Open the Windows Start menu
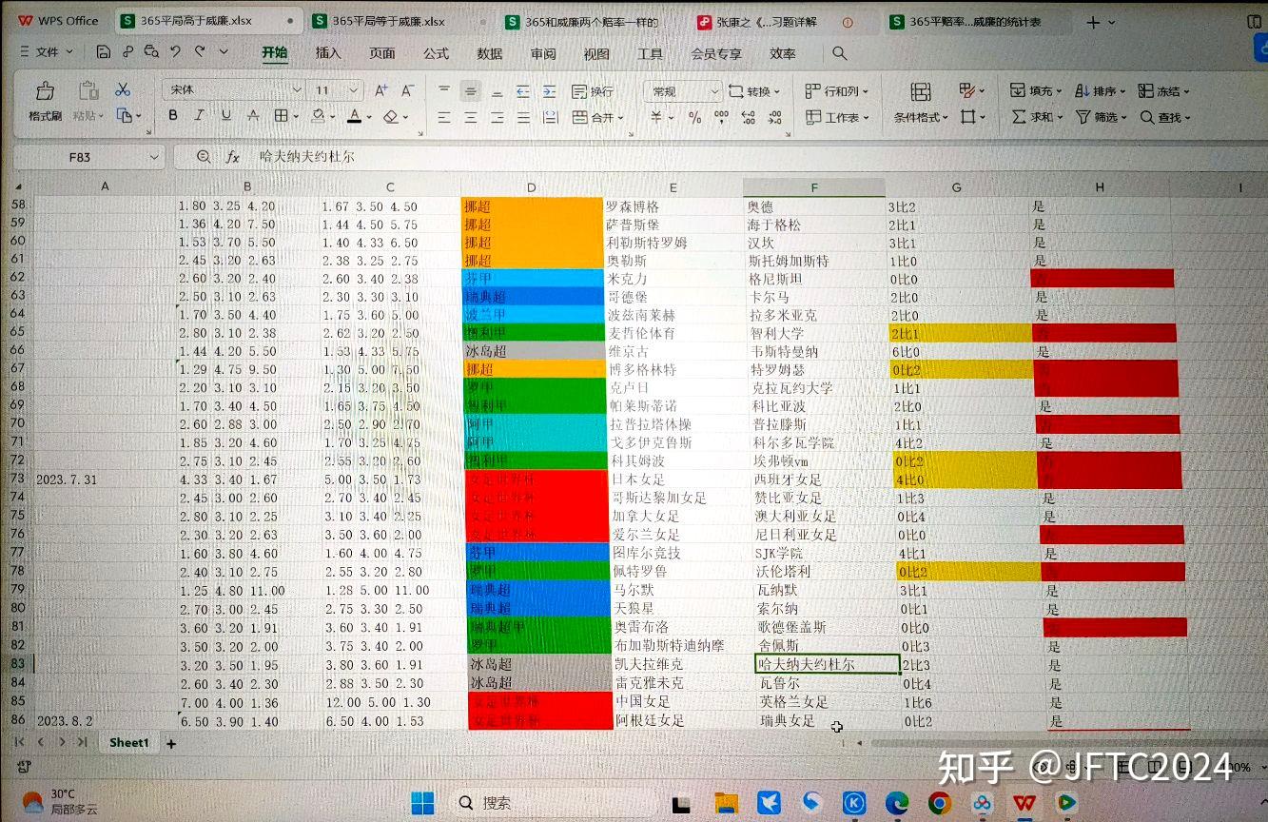 pos(423,802)
